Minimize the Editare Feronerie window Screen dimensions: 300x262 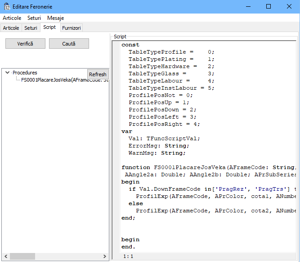point(248,6)
